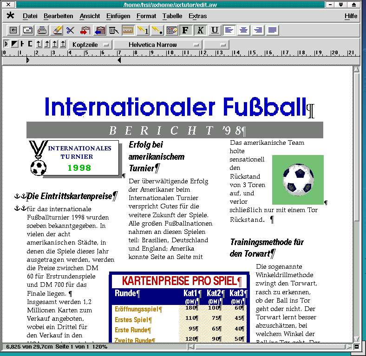Click the green soccer ball picture

(298, 180)
